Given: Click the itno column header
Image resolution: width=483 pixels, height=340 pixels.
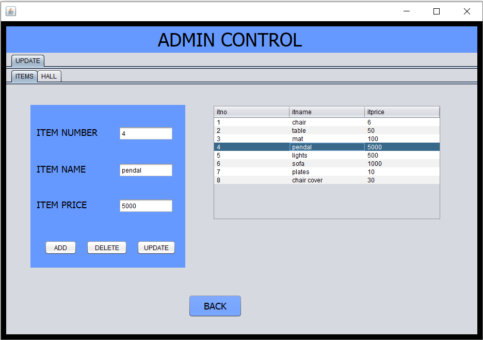Looking at the screenshot, I should point(251,112).
